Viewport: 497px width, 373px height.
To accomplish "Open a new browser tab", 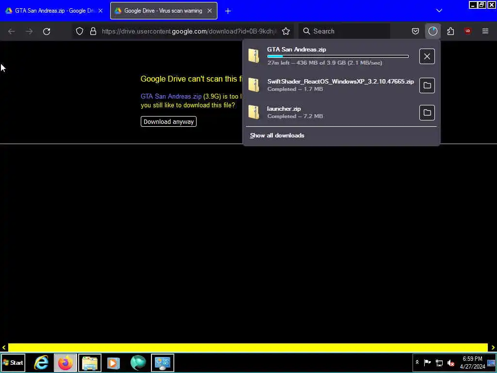I will (228, 11).
